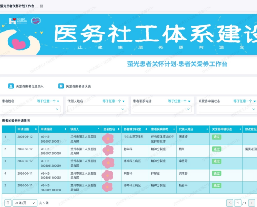Image resolution: width=257 pixels, height=207 pixels.
Task: Click proxy name 杨红
Action: tap(182, 149)
